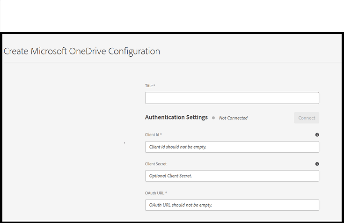This screenshot has width=344, height=223.
Task: Focus the Client Secret input field
Action: click(232, 176)
